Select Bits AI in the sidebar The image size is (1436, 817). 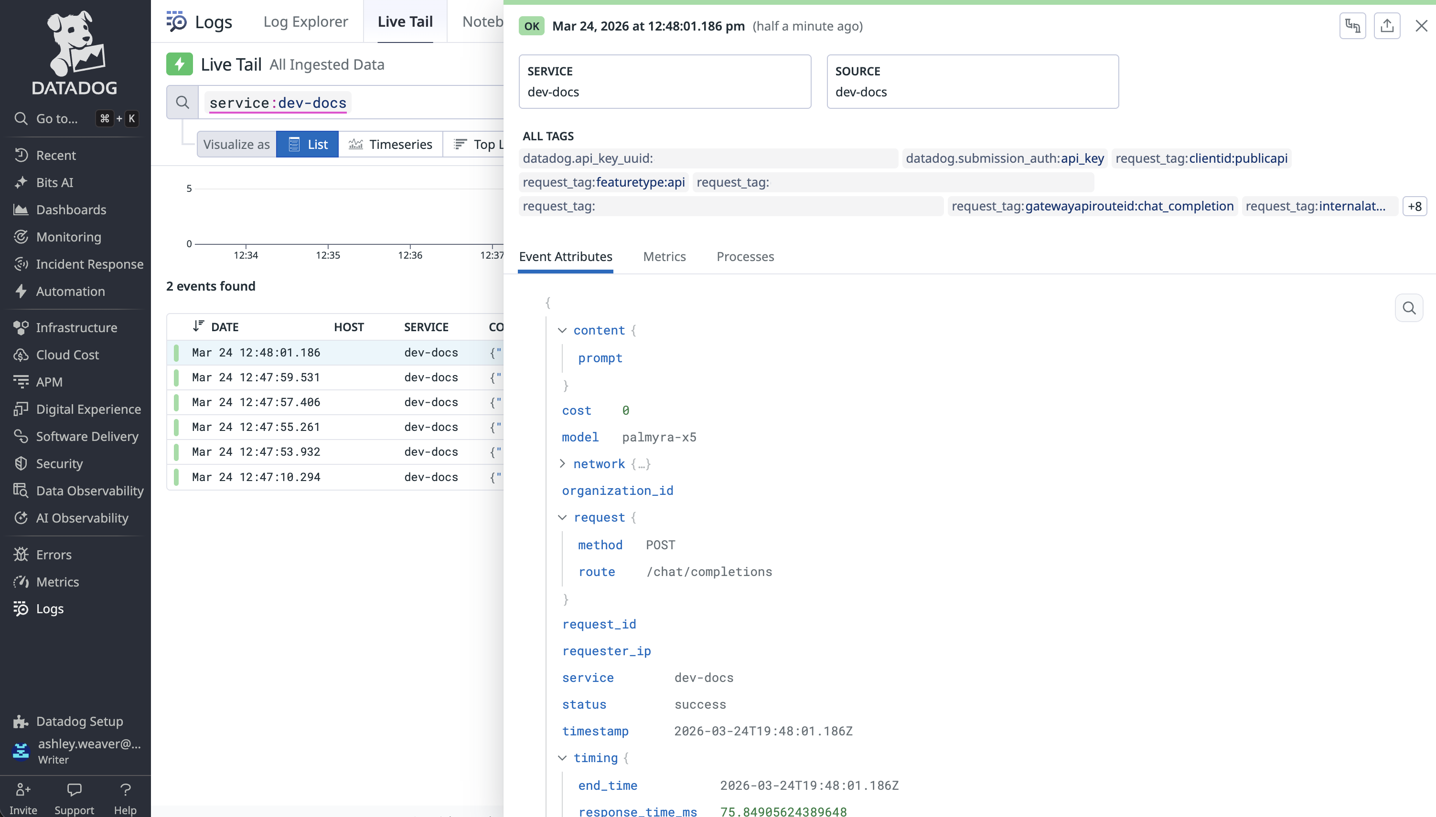click(x=55, y=182)
